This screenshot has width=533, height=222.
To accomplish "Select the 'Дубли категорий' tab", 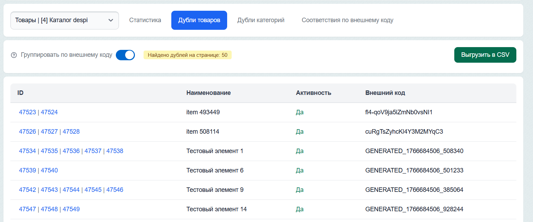I will click(x=261, y=20).
